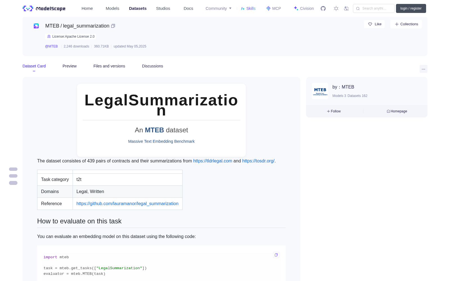The height and width of the screenshot is (281, 450).
Task: Switch to the Discussions tab
Action: (x=152, y=66)
